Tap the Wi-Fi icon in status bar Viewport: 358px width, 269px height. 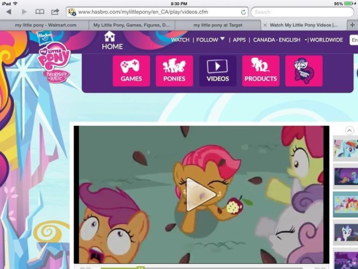click(15, 4)
